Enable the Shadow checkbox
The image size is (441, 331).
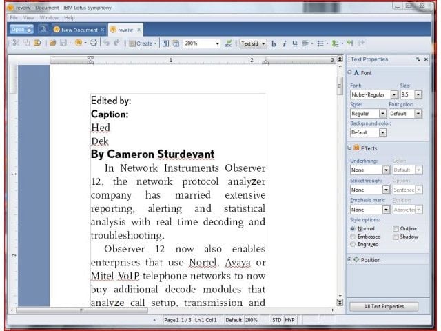click(x=396, y=237)
